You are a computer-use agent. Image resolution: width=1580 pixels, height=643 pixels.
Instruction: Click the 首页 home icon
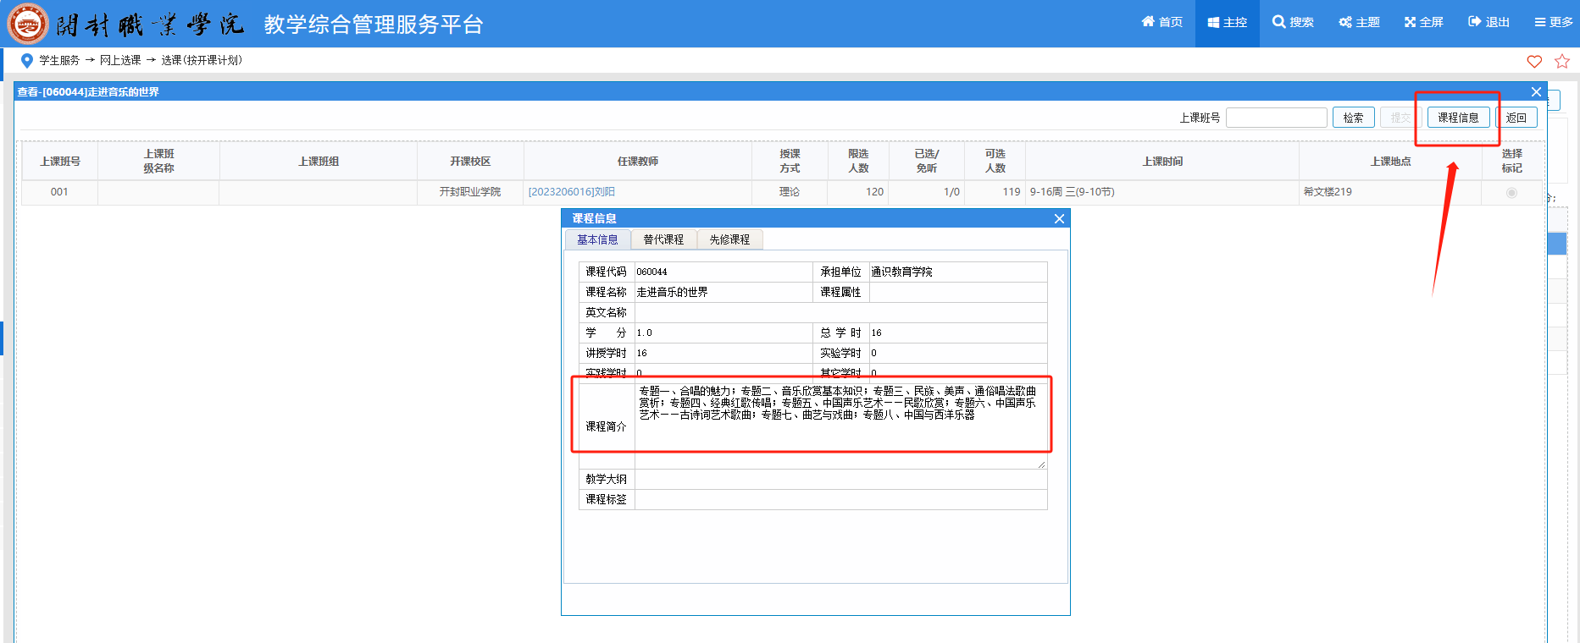click(1149, 22)
